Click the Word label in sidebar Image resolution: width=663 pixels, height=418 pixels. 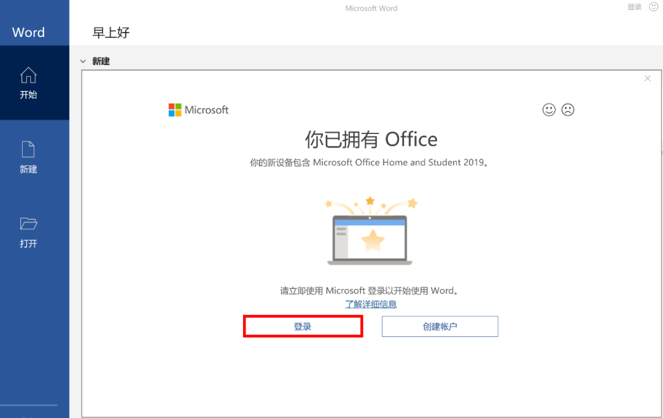point(28,32)
